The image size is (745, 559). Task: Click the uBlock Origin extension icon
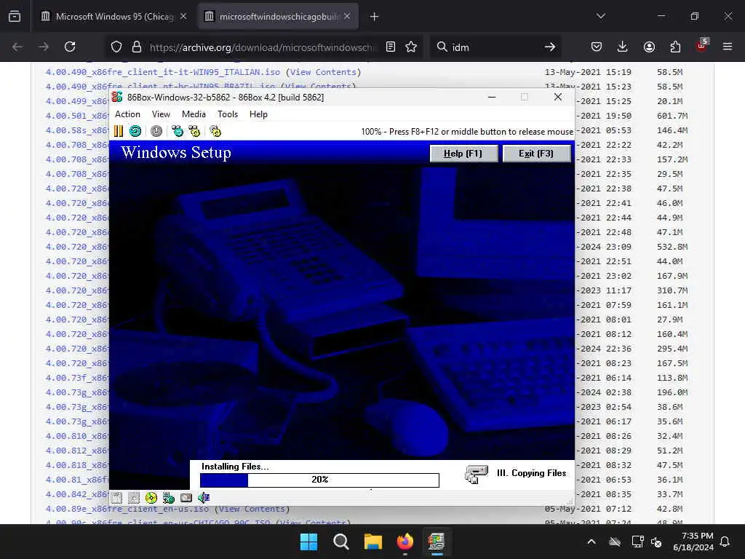coord(702,46)
